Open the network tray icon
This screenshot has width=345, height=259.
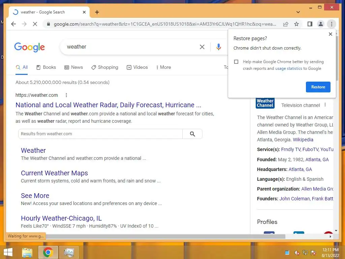click(305, 253)
